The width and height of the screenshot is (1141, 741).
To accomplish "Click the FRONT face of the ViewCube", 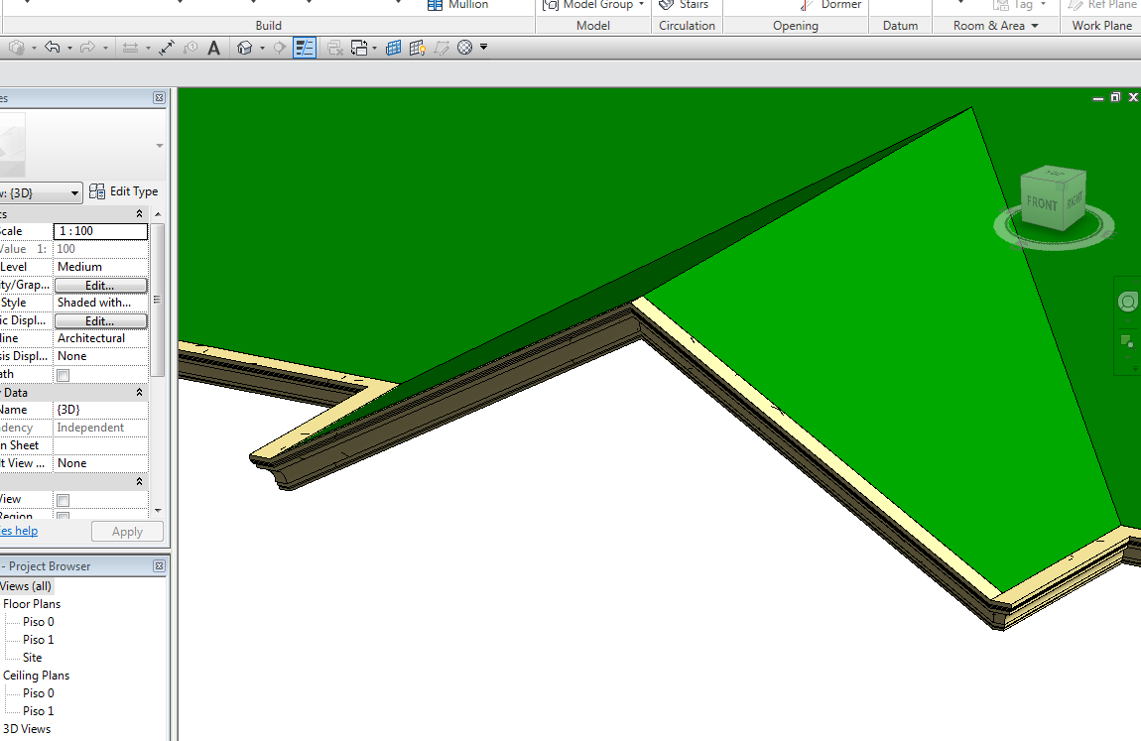I will 1042,203.
